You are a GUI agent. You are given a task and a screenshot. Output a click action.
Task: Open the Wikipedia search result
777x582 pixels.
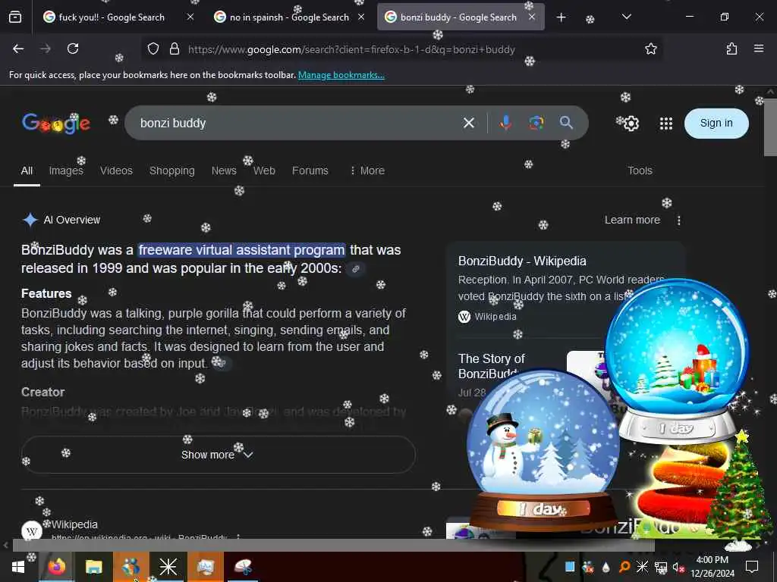74,524
